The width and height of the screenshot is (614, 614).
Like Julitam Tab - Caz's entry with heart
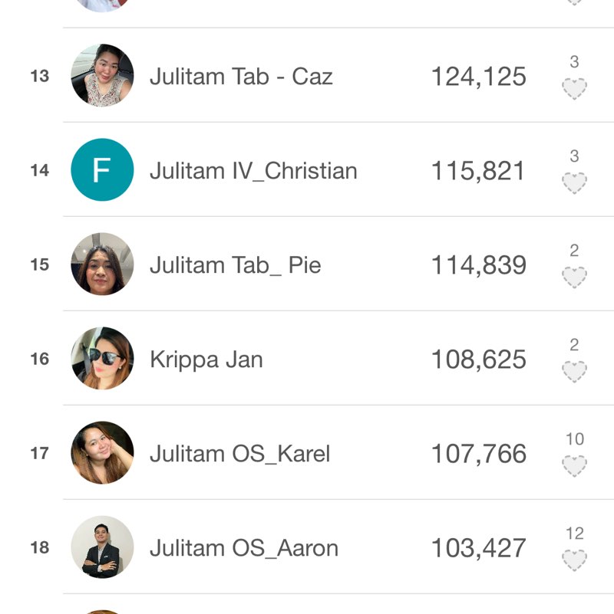574,89
